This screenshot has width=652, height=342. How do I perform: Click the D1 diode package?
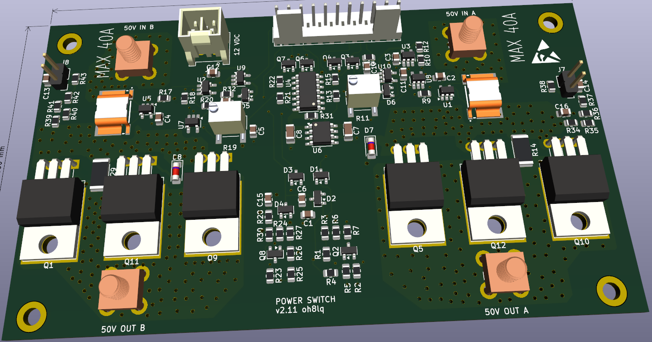(x=321, y=175)
